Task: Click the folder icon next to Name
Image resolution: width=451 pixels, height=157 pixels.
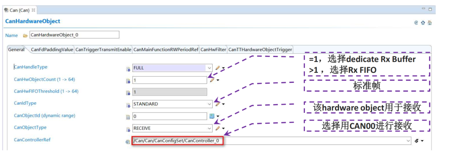Action: point(25,35)
